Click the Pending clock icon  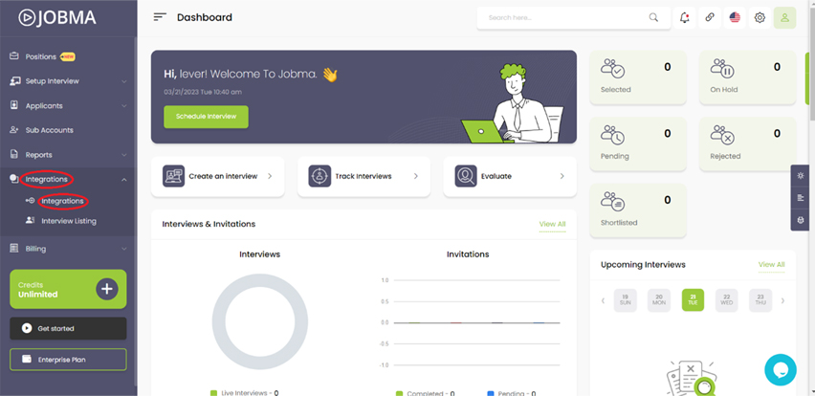(612, 135)
